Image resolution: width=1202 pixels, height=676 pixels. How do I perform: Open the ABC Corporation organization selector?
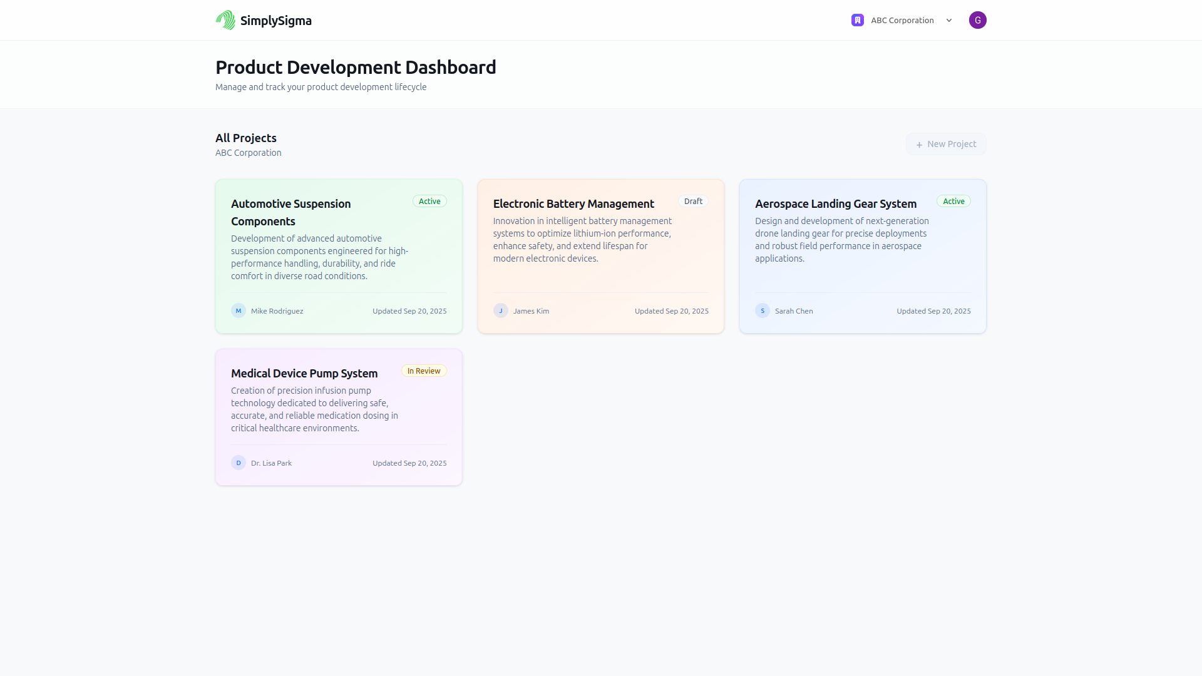902,20
